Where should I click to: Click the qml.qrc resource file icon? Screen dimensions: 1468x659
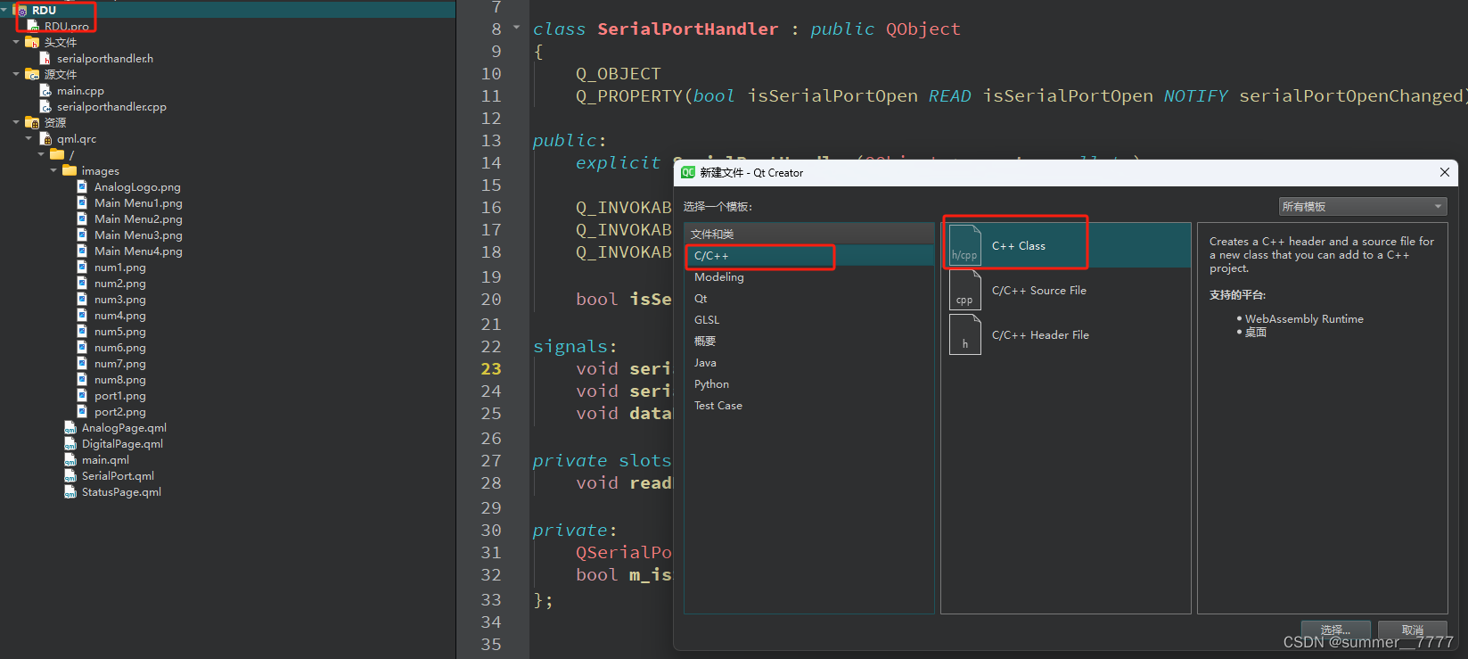pos(46,139)
